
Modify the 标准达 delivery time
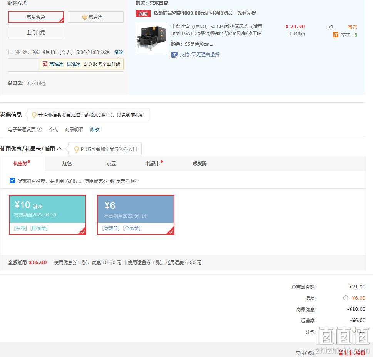[x=119, y=52]
